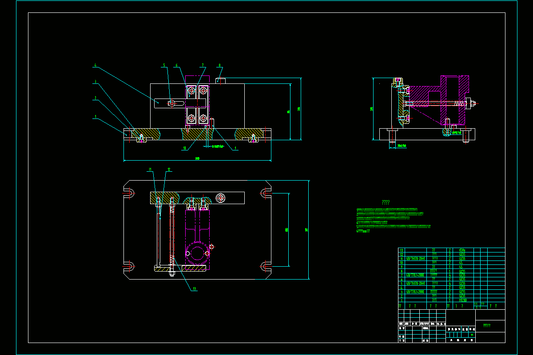Click balloon number 3 in front view

(x=95, y=82)
